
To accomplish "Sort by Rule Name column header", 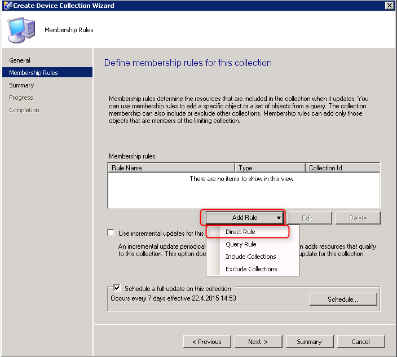I will coord(171,168).
